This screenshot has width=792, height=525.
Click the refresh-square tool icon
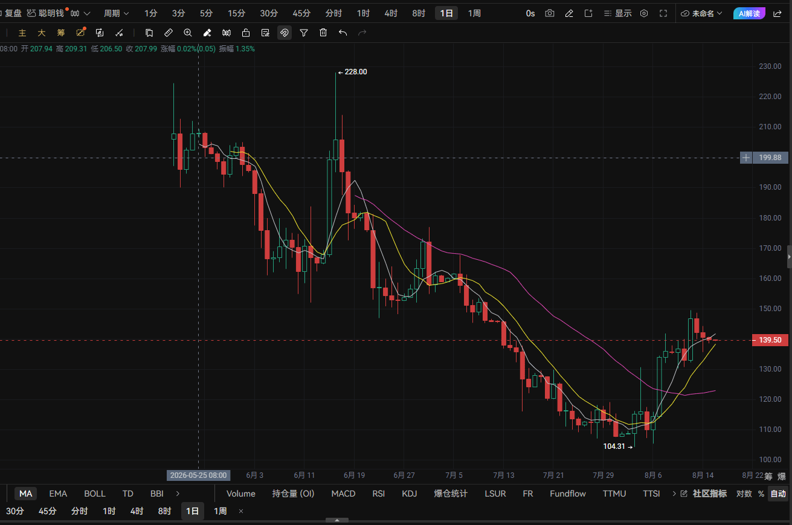(100, 33)
